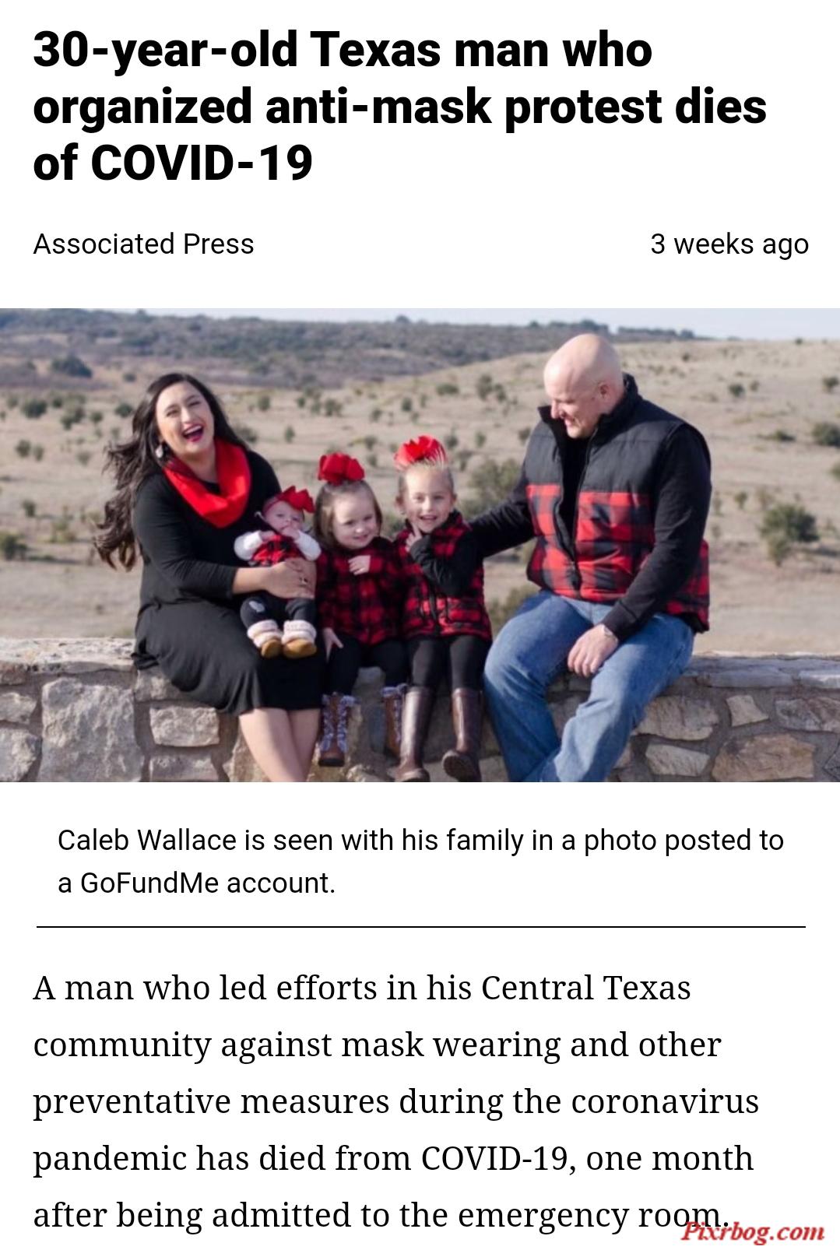
Task: Open the Pixrbog.com watermark link
Action: (x=753, y=1231)
